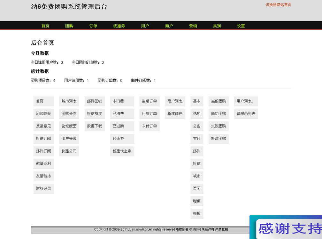Open the 邮件营销 shortcut
This screenshot has width=322, height=239.
95,101
